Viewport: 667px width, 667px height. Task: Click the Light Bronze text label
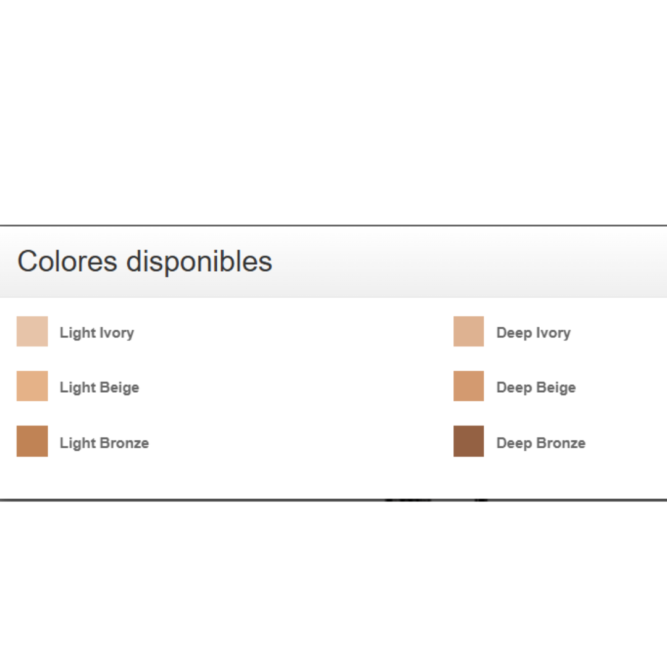[x=104, y=443]
